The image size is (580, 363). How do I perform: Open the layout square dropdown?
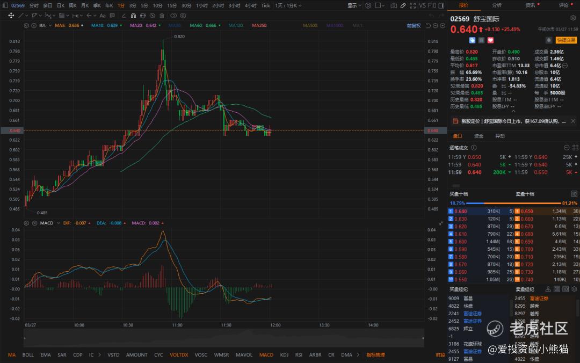(x=380, y=5)
